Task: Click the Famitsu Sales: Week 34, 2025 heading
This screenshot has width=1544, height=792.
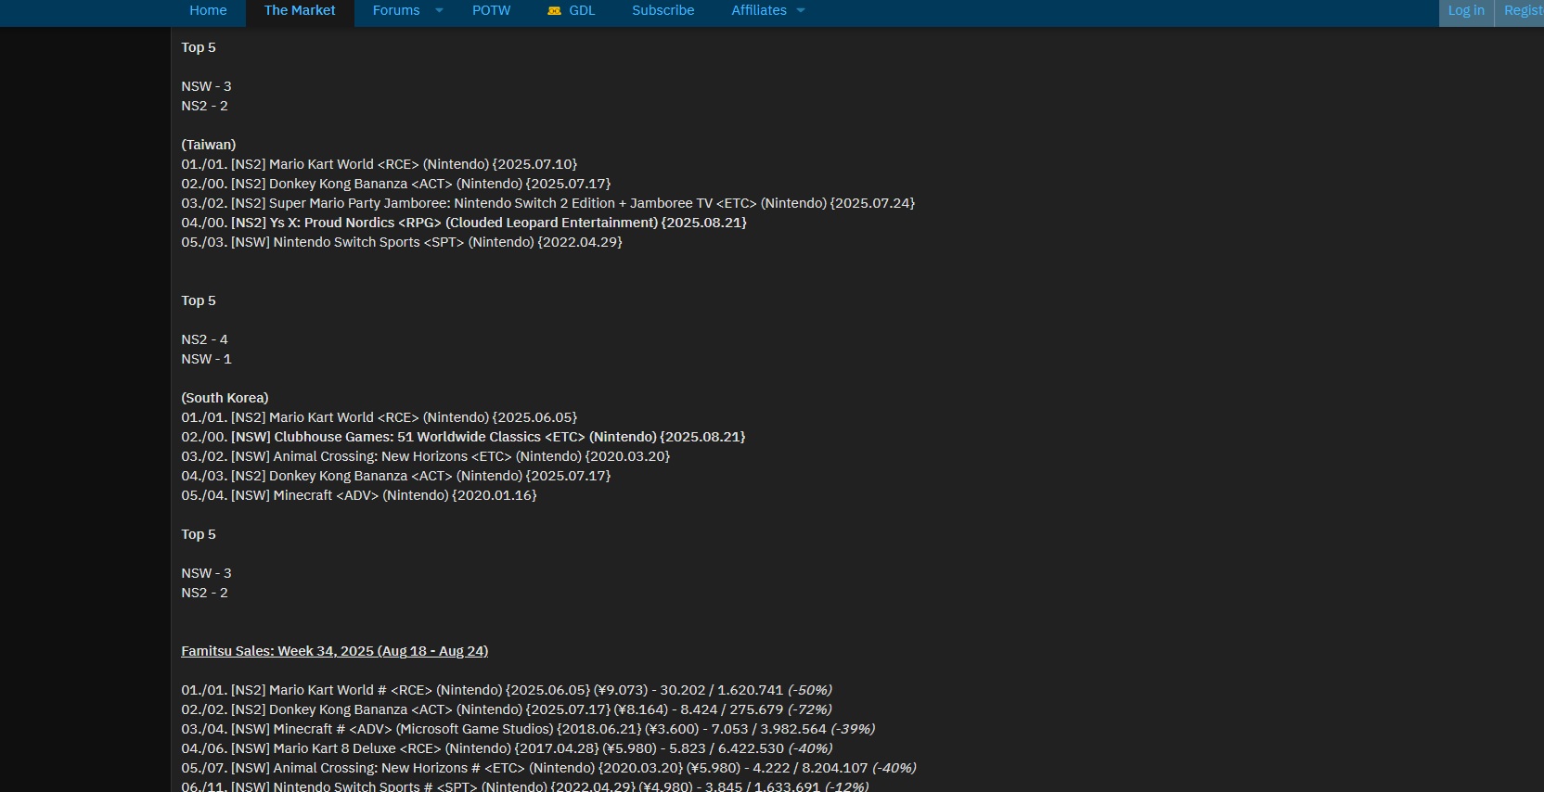Action: (334, 651)
